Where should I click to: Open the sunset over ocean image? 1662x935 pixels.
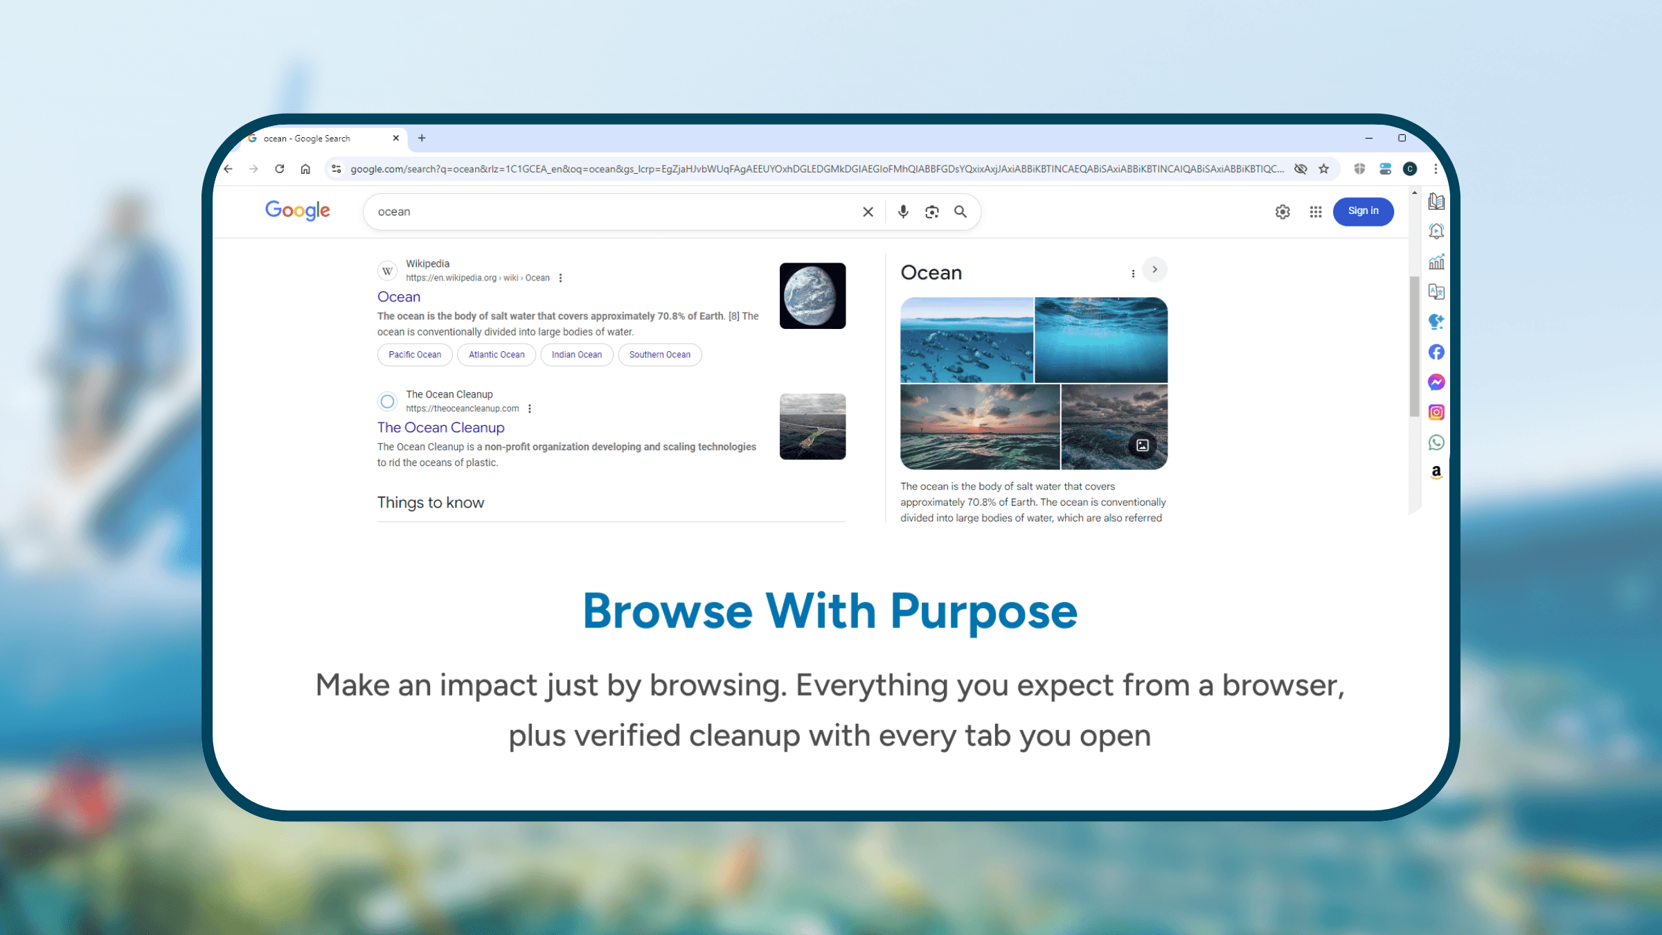[x=980, y=427]
